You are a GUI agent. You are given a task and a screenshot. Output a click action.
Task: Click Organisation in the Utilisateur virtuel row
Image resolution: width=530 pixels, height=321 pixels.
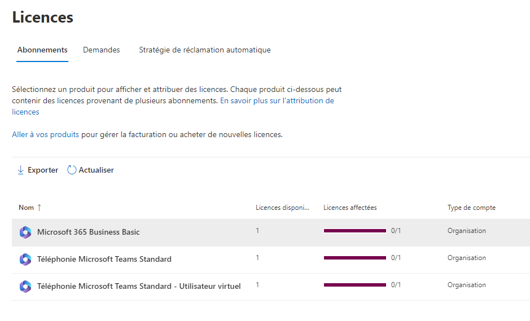(x=466, y=285)
